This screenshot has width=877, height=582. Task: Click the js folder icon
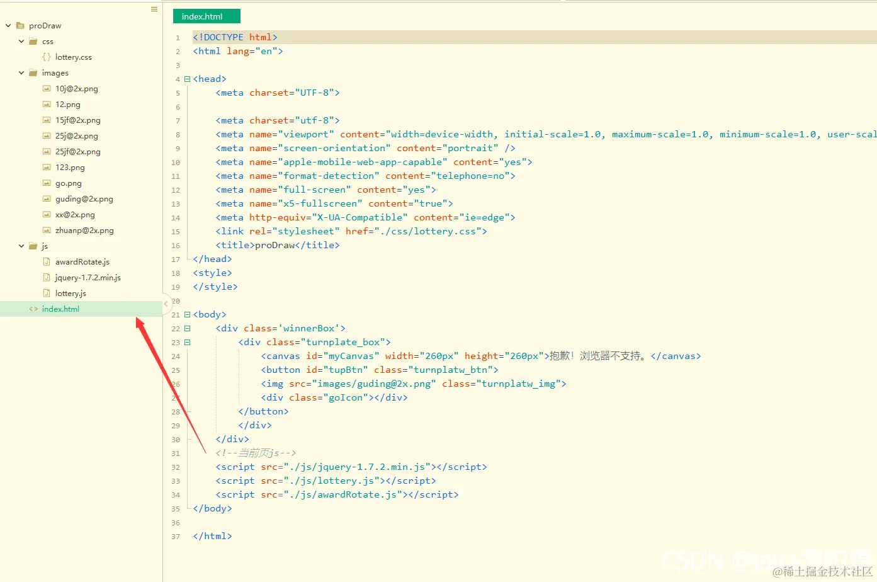pyautogui.click(x=33, y=246)
